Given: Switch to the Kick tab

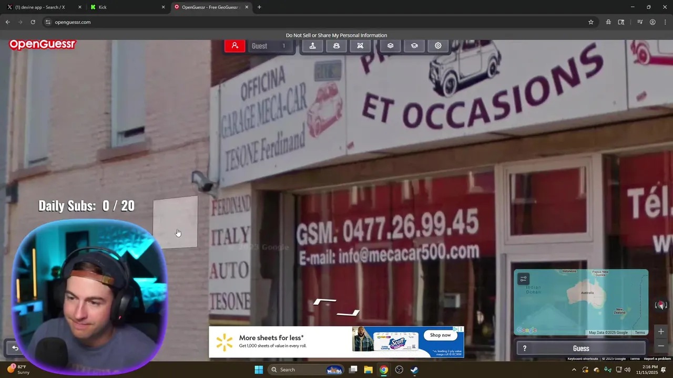Looking at the screenshot, I should (126, 7).
